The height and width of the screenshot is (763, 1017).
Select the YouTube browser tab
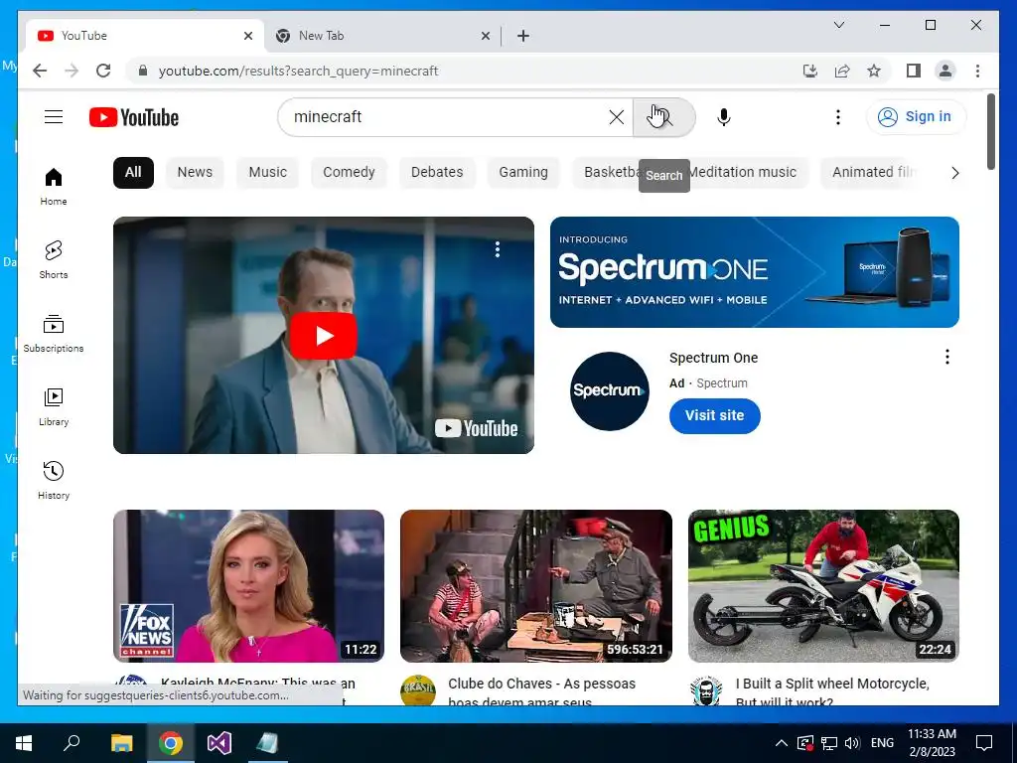(145, 36)
